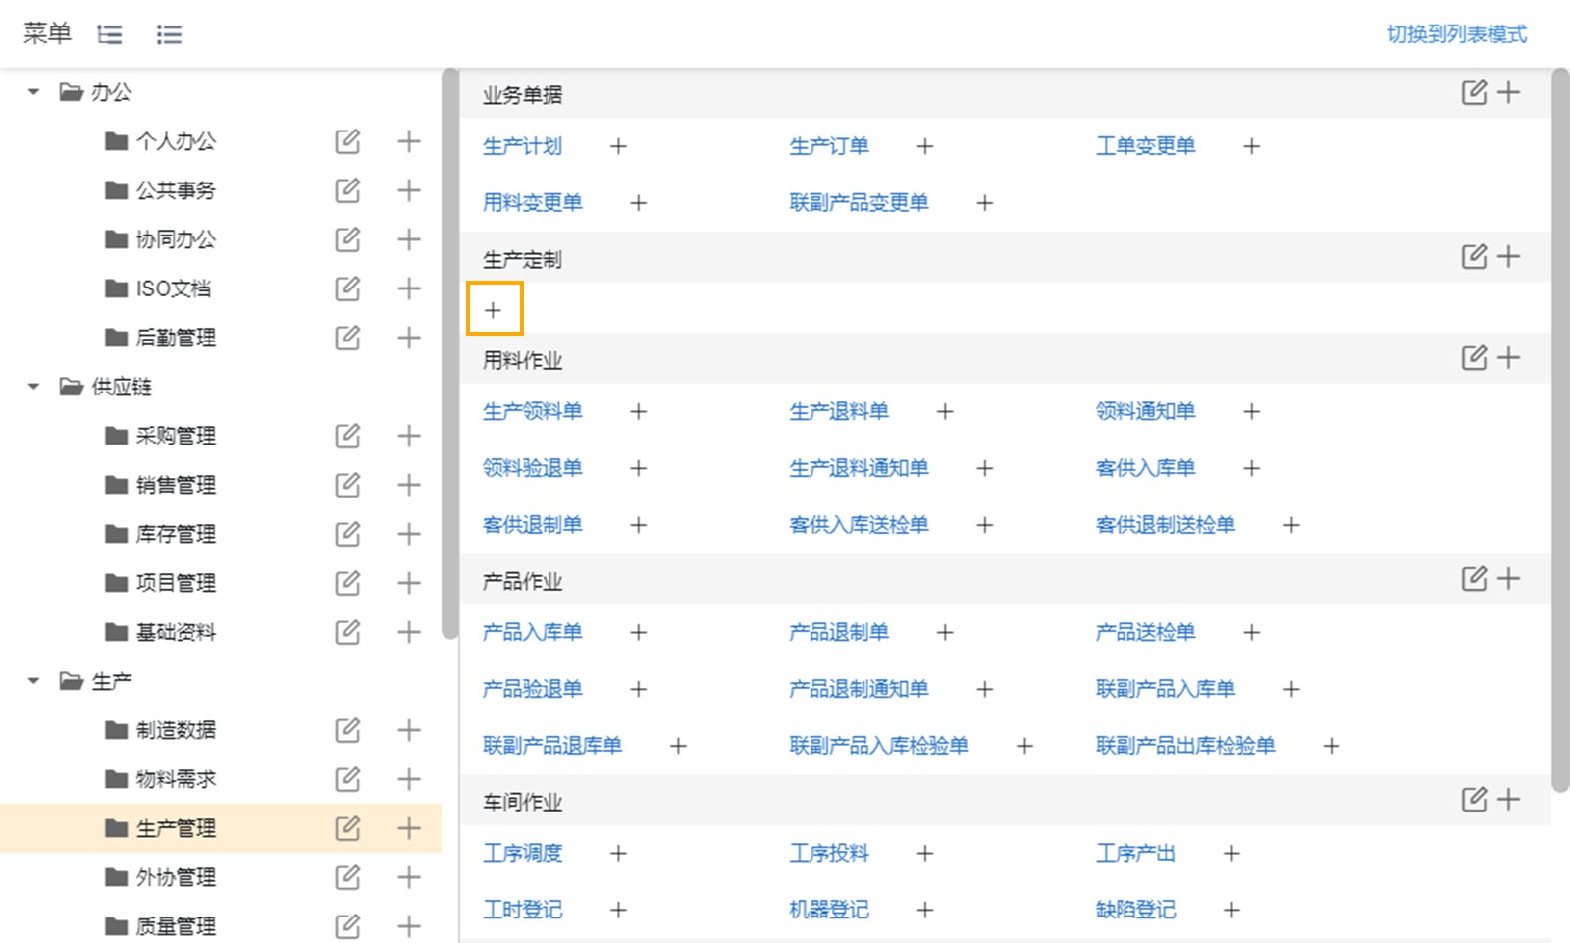Click the tree view icon next to 菜单

click(110, 35)
